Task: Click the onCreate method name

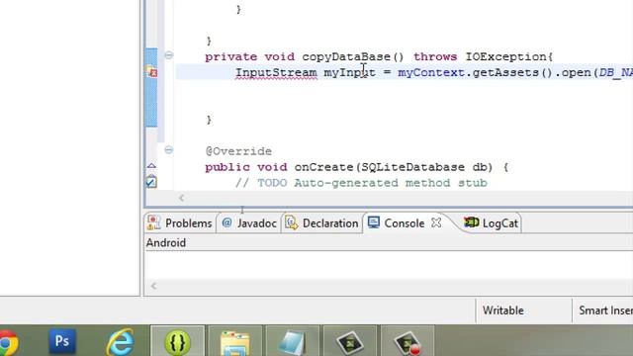Action: (x=323, y=167)
